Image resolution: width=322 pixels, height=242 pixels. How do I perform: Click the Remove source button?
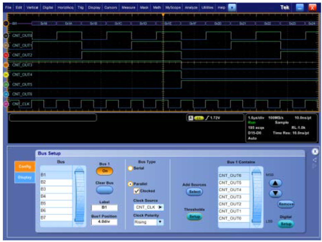(286, 204)
